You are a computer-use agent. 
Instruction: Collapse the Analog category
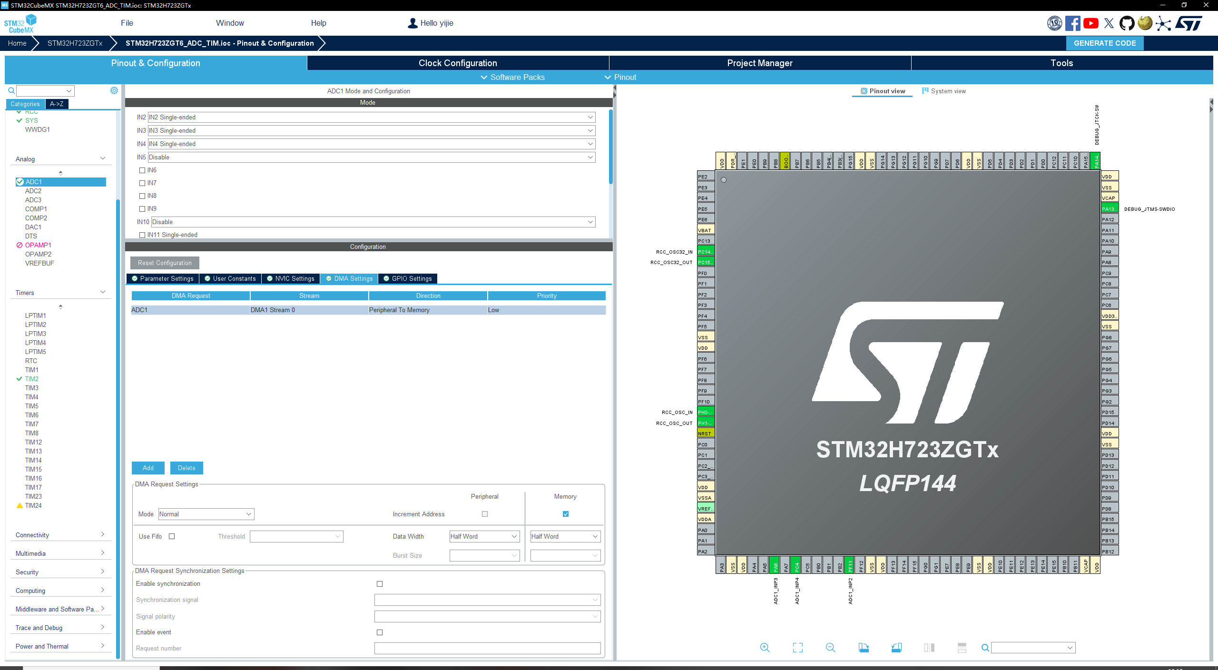click(60, 159)
